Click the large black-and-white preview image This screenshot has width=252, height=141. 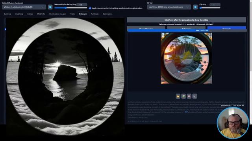(x=65, y=76)
